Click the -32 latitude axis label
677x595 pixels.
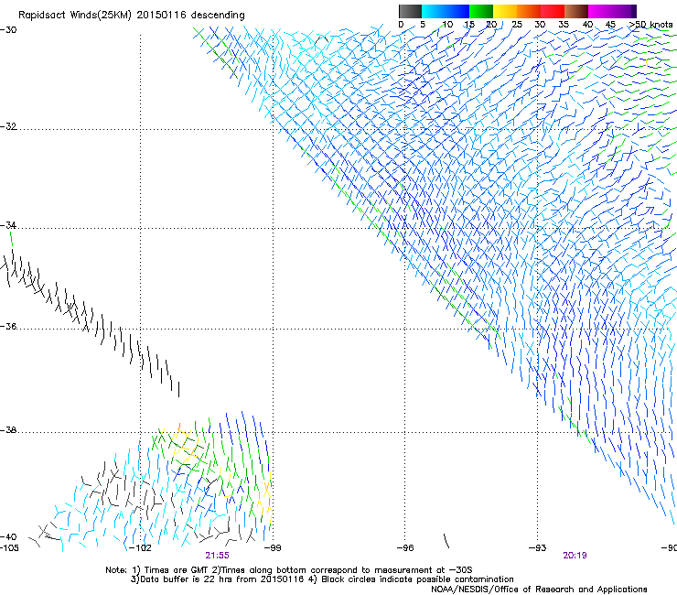click(x=8, y=126)
